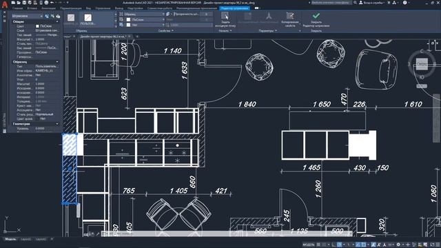Expand the Свойства panel title arrow
Screen dimensions: 441x248
[x=172, y=30]
